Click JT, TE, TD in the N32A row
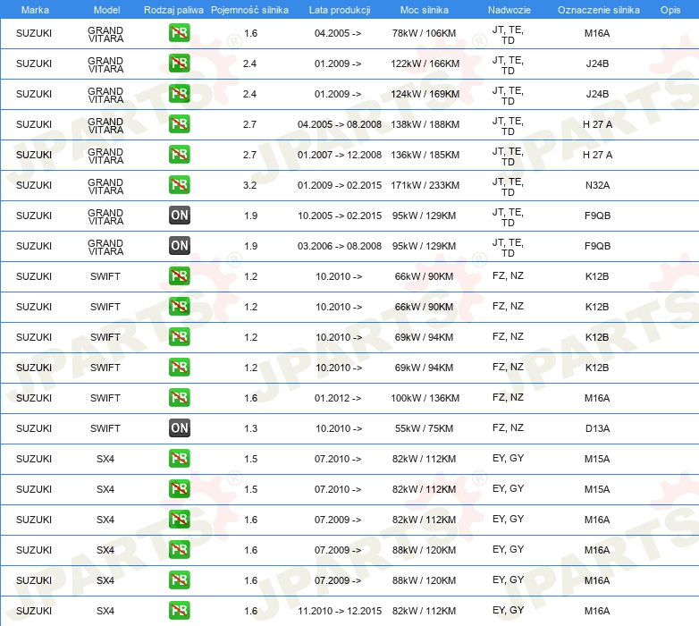Viewport: 699px width, 626px height. coord(508,187)
